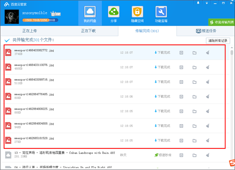Open file mmexport1462665181528.jpg via its document icon
The width and height of the screenshot is (235, 170).
click(181, 141)
